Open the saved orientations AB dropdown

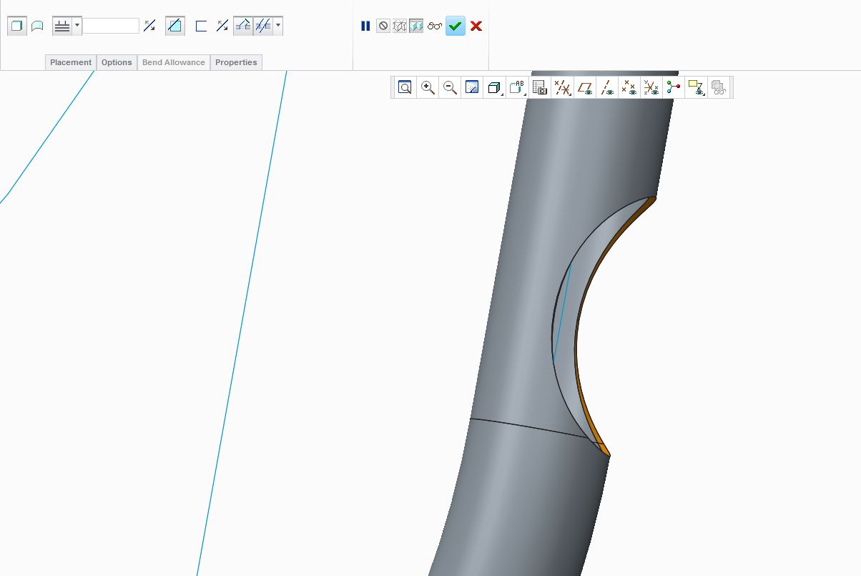pyautogui.click(x=517, y=88)
